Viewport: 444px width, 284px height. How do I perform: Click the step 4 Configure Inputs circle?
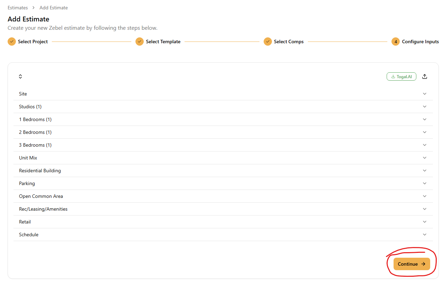(396, 42)
